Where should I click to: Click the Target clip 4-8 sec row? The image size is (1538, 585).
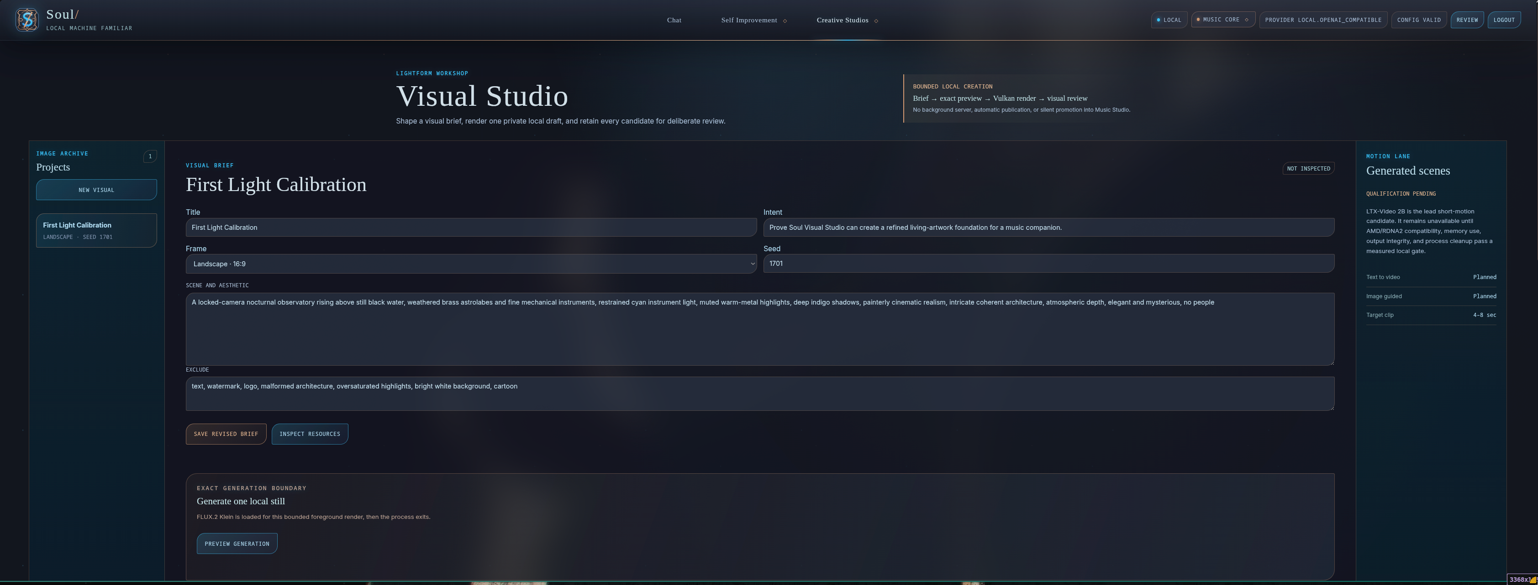(1431, 315)
